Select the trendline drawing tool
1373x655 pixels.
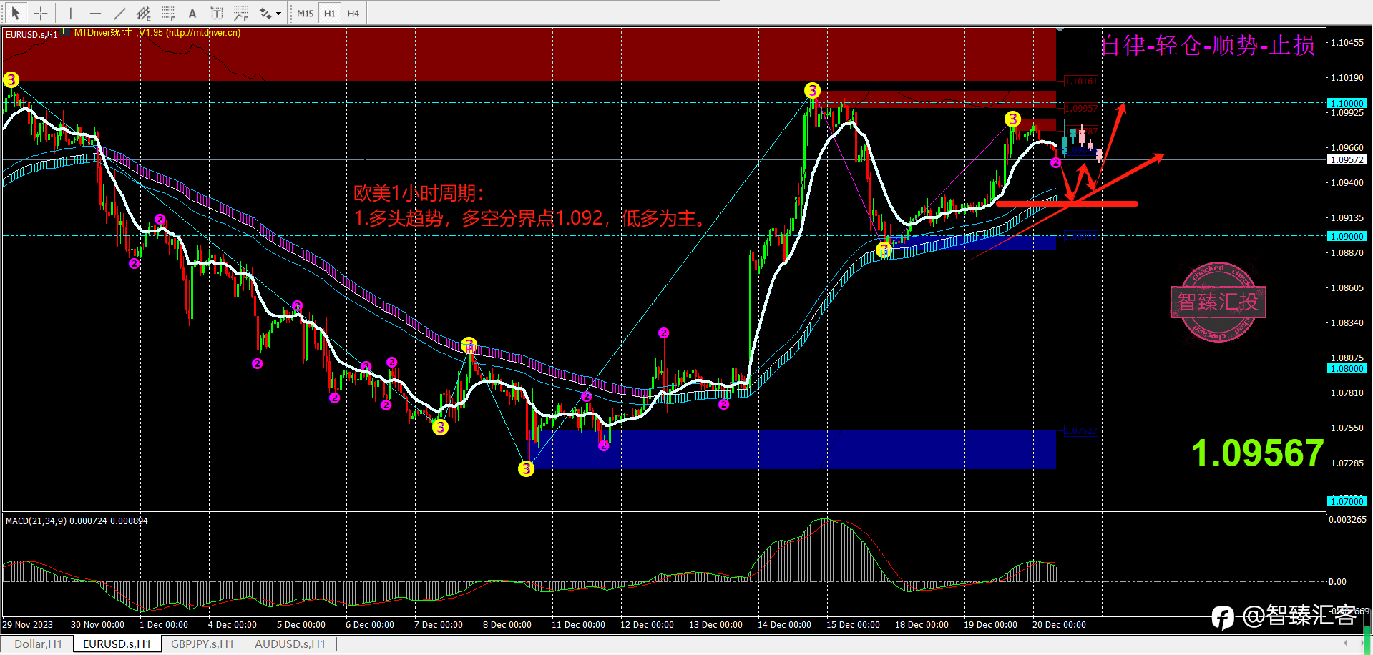coord(119,13)
